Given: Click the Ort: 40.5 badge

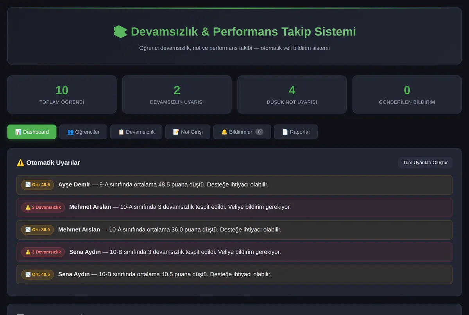Looking at the screenshot, I should (x=38, y=275).
